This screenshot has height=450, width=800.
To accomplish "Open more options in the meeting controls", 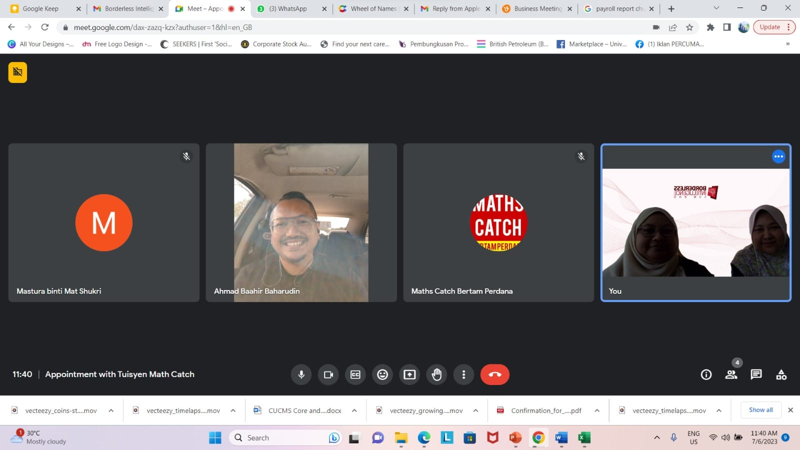I will 463,374.
